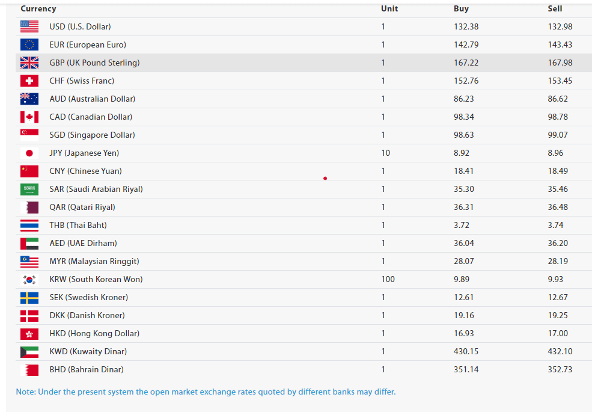Viewport: 592px width, 412px height.
Task: Select the GBP (UK Pound Sterling) row label
Action: [94, 63]
